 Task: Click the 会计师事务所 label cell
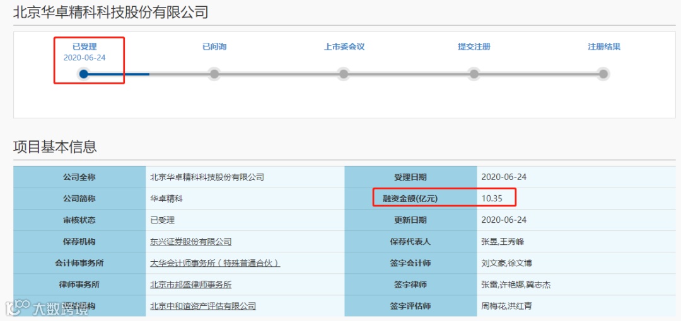point(79,263)
